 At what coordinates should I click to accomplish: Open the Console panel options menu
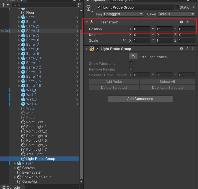point(79,187)
